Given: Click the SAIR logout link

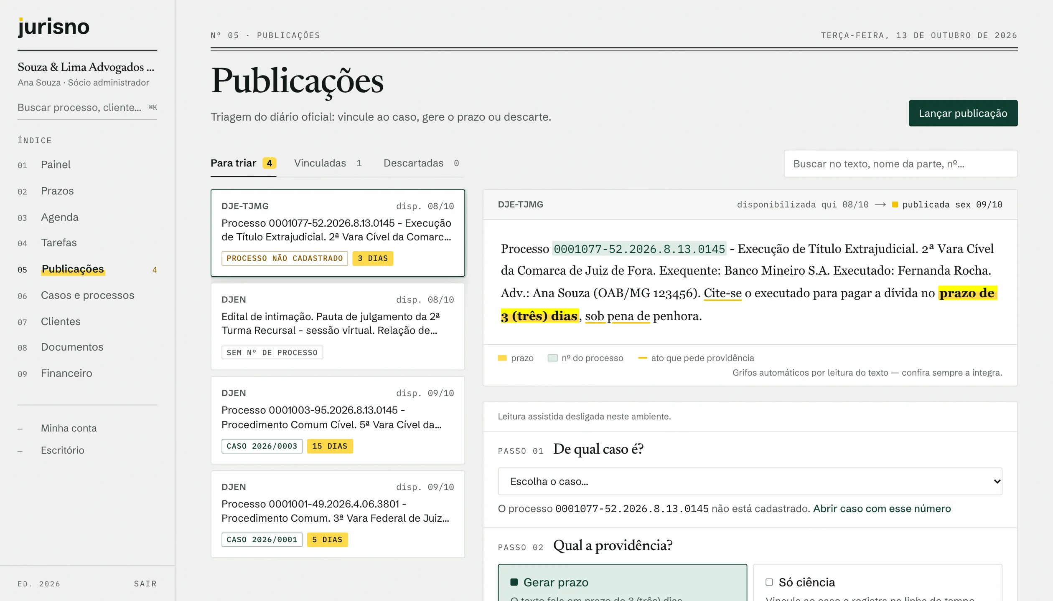Looking at the screenshot, I should [x=145, y=583].
